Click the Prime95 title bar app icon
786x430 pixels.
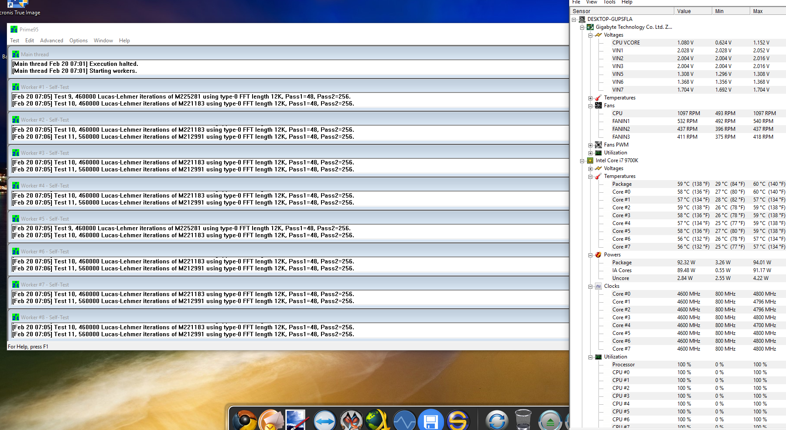[14, 30]
